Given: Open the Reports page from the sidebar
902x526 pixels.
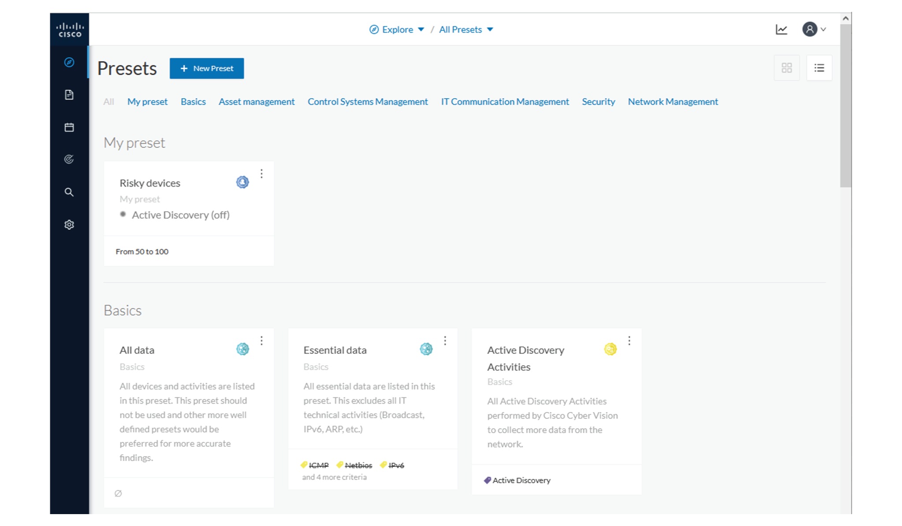Looking at the screenshot, I should coord(69,95).
